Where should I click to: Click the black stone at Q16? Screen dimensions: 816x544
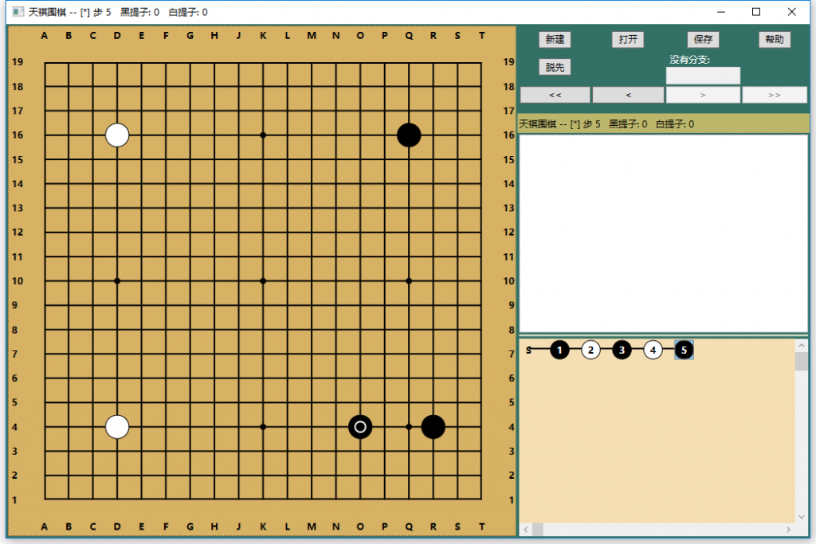click(x=409, y=135)
